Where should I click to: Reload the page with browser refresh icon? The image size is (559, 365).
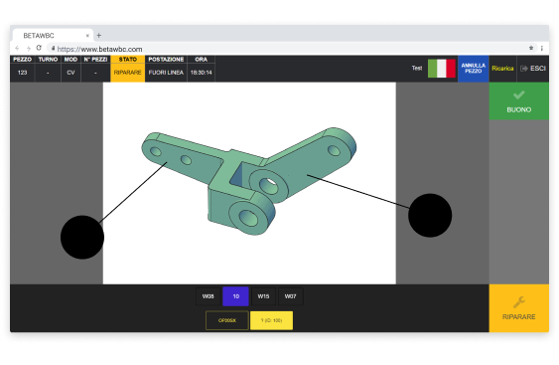(x=39, y=48)
